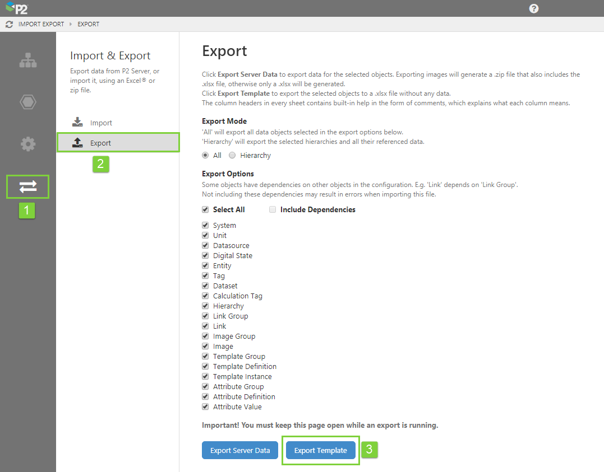604x472 pixels.
Task: Click the Export Template button
Action: coord(320,450)
